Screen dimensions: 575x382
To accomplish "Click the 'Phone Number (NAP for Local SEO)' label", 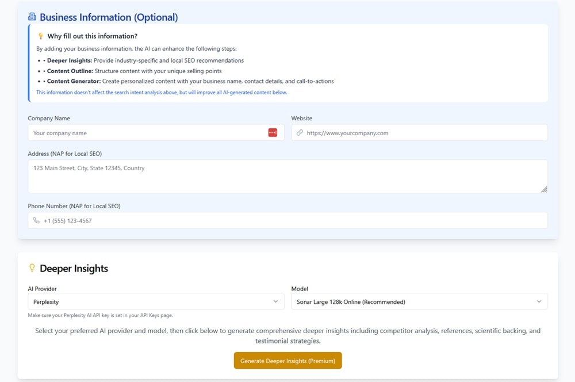I will click(74, 206).
